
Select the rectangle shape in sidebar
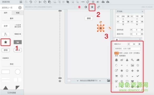[x=6, y=72]
